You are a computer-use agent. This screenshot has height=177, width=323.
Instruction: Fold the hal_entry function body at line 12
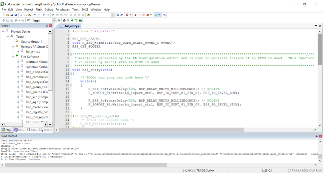pyautogui.click(x=71, y=74)
